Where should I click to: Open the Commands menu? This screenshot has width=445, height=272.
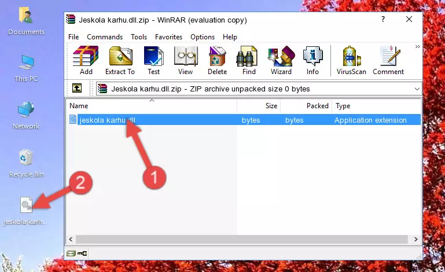[105, 37]
